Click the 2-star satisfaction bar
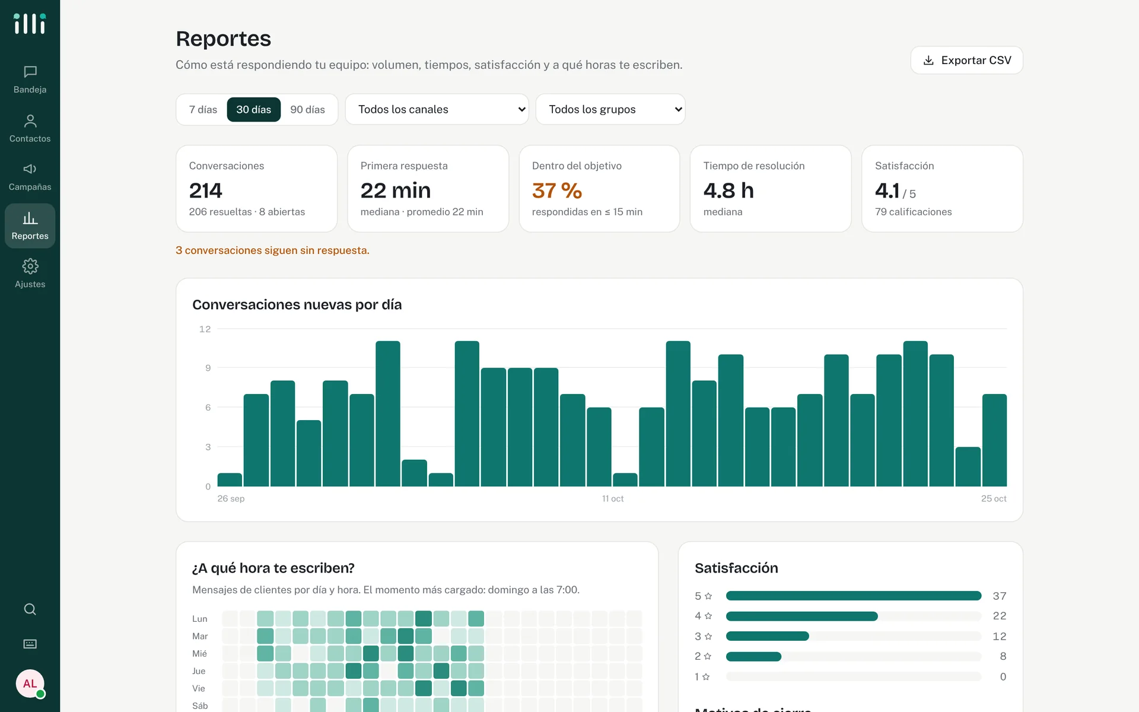Viewport: 1139px width, 712px height. (753, 656)
